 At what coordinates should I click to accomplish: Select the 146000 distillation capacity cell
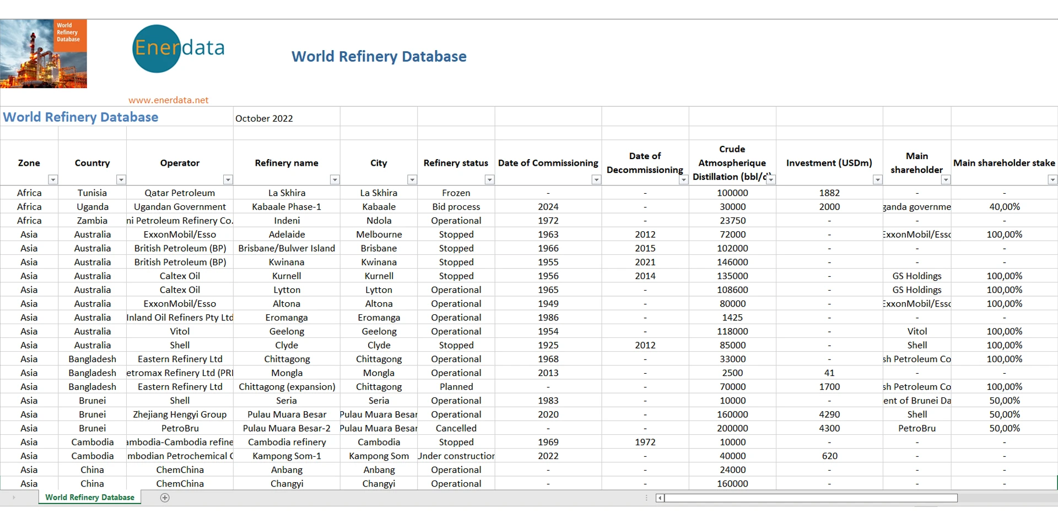pyautogui.click(x=732, y=262)
